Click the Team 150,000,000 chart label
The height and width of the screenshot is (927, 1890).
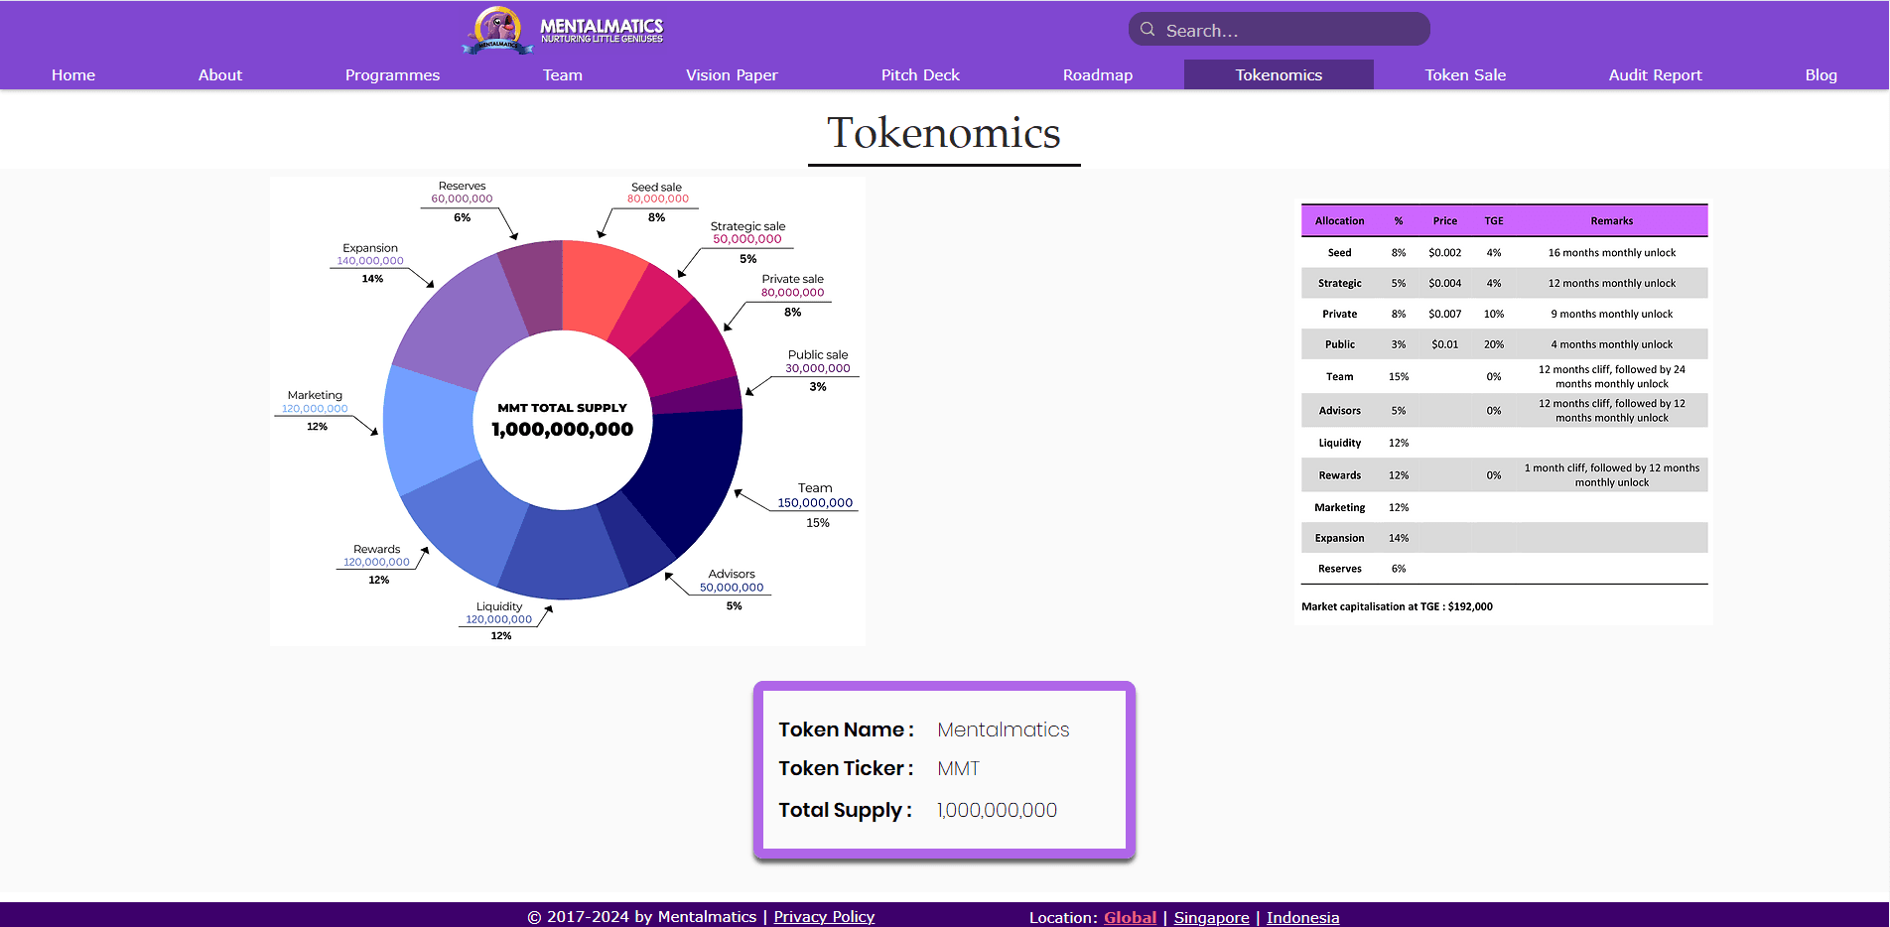(x=815, y=495)
